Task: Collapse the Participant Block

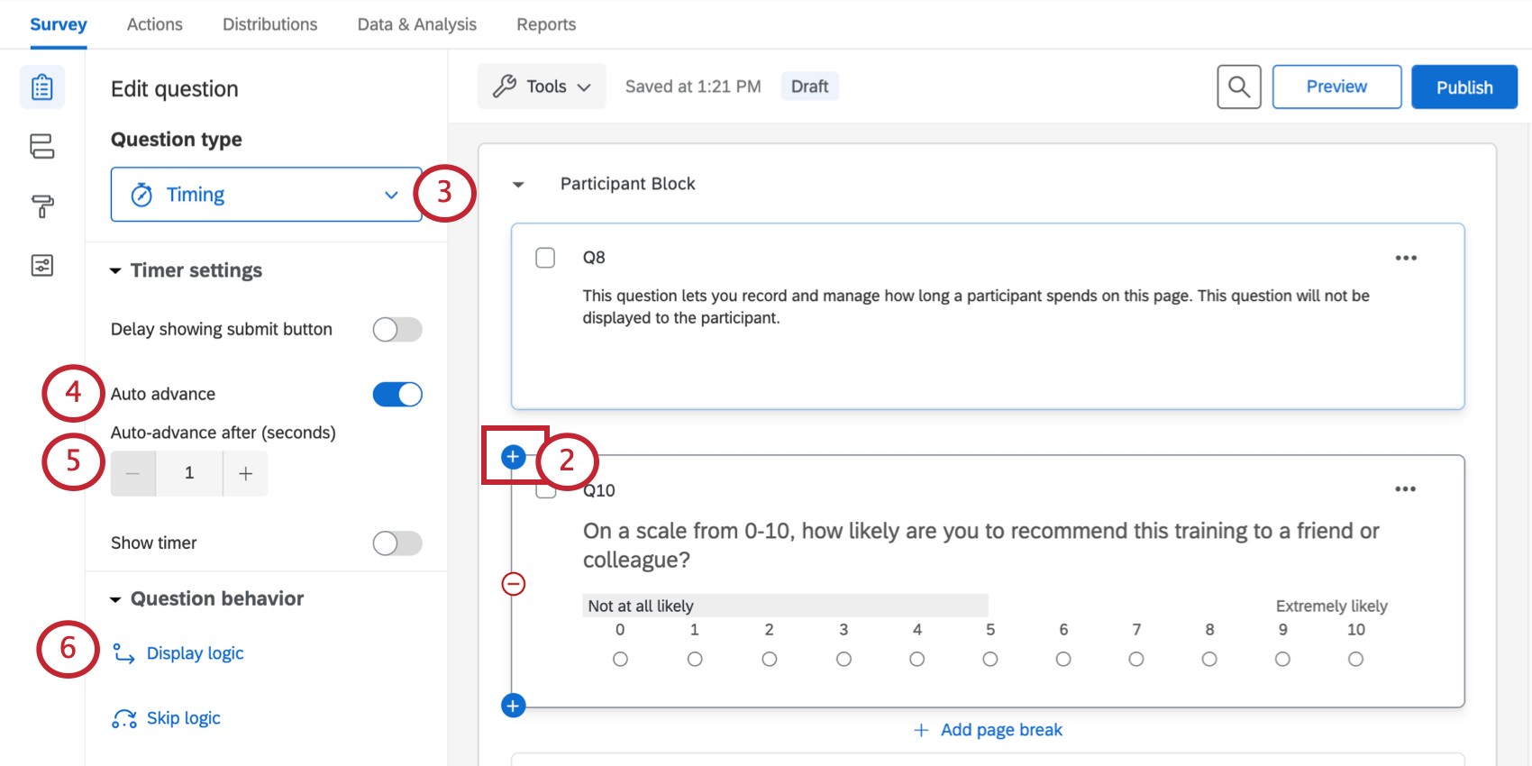Action: 518,184
